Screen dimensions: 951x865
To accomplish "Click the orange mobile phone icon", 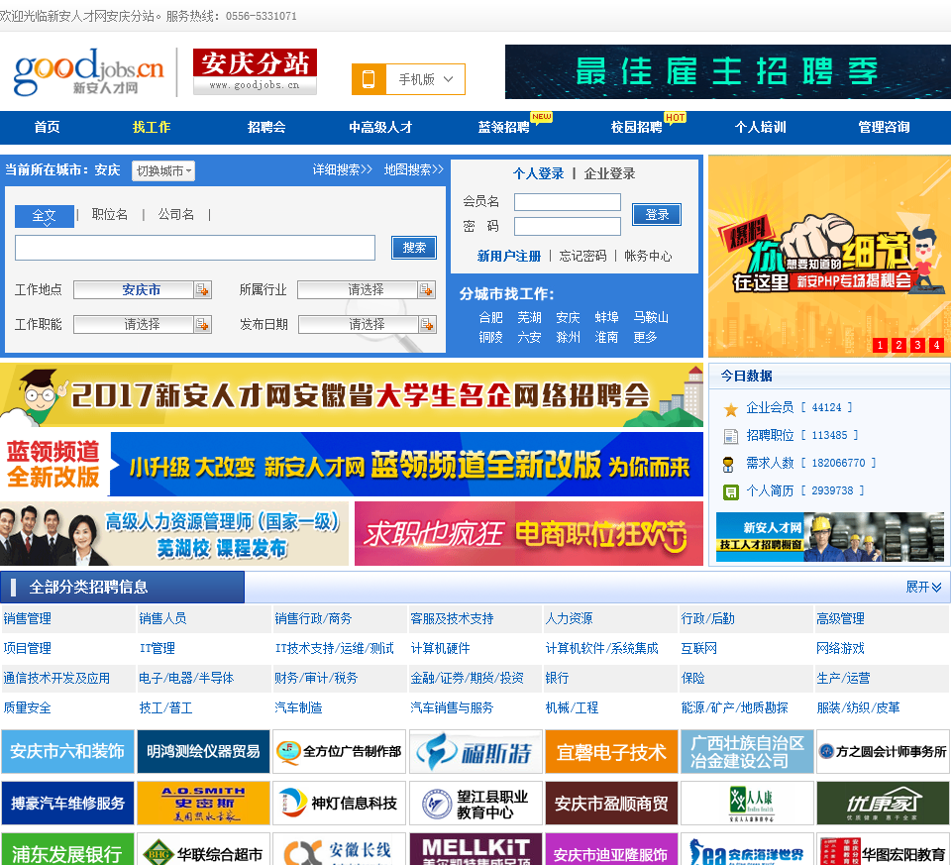I will pos(369,79).
